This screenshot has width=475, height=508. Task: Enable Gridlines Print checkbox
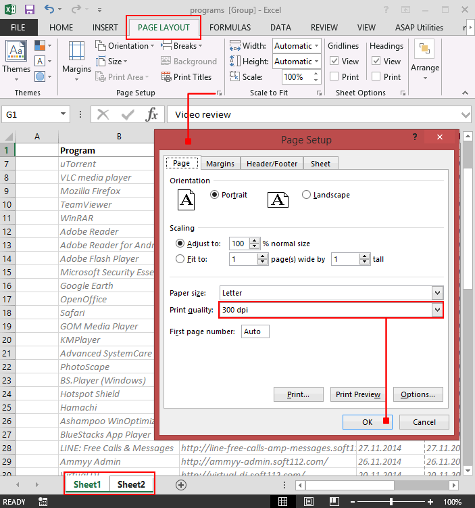[x=334, y=76]
